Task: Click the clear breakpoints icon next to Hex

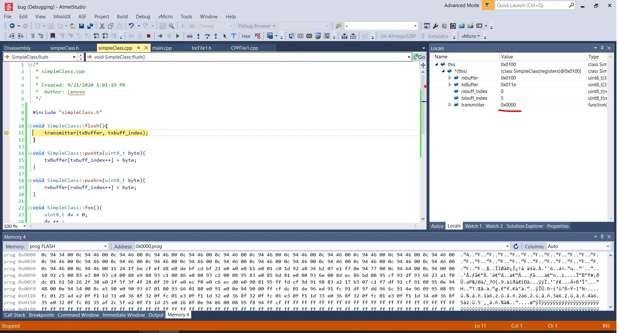Action: tap(257, 36)
